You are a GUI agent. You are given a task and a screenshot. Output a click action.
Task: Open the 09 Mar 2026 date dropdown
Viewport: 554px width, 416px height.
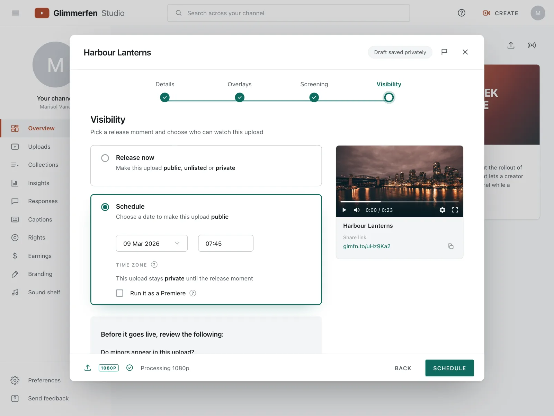click(152, 243)
